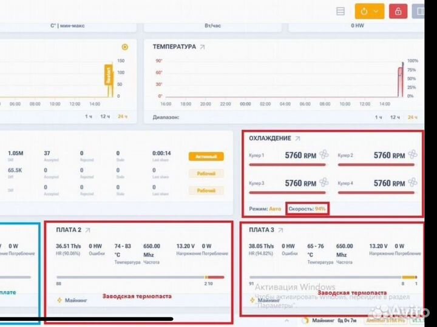This screenshot has width=437, height=327.
Task: Click the Кулер 1 fan icon
Action: (324, 155)
